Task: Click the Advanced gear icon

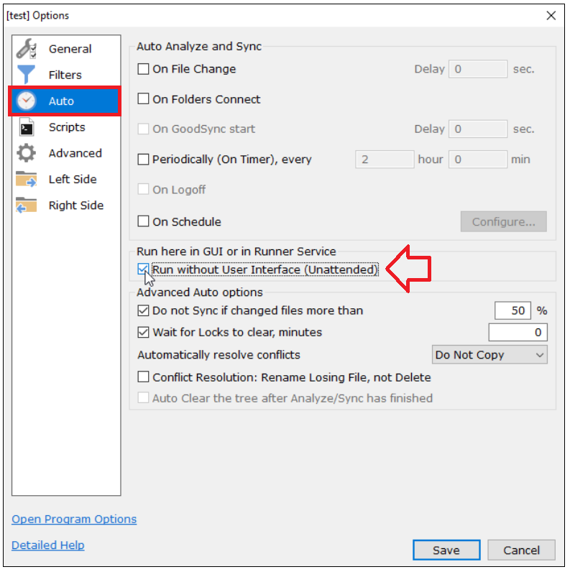Action: [x=27, y=154]
